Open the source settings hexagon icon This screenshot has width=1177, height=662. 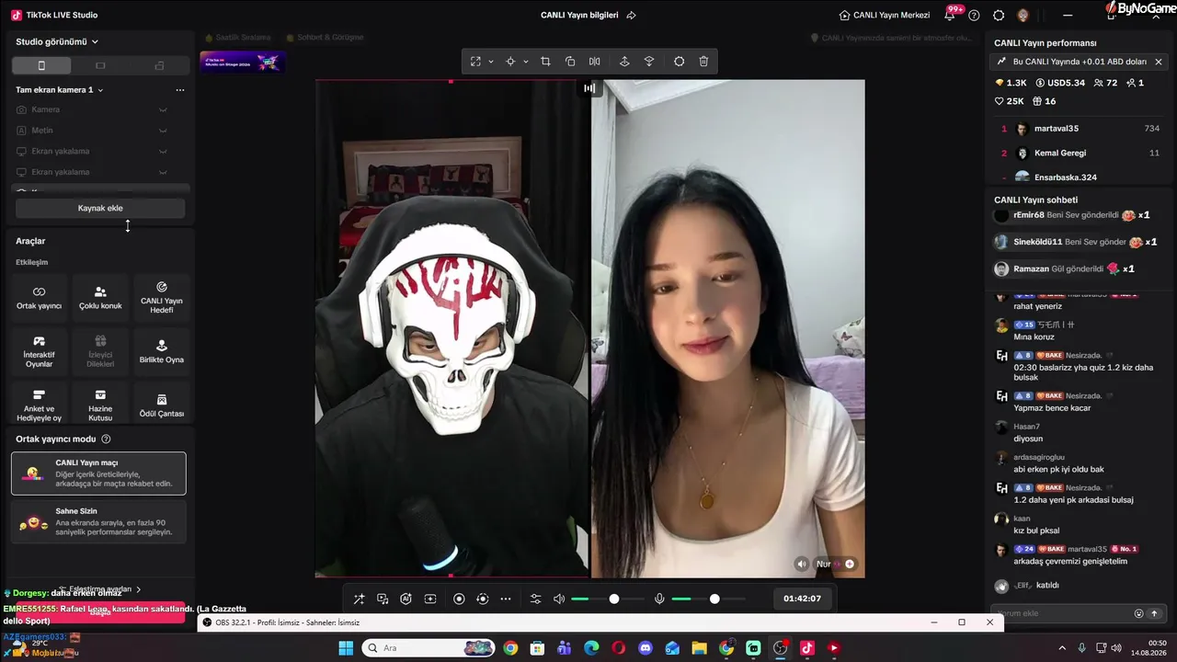coord(679,62)
